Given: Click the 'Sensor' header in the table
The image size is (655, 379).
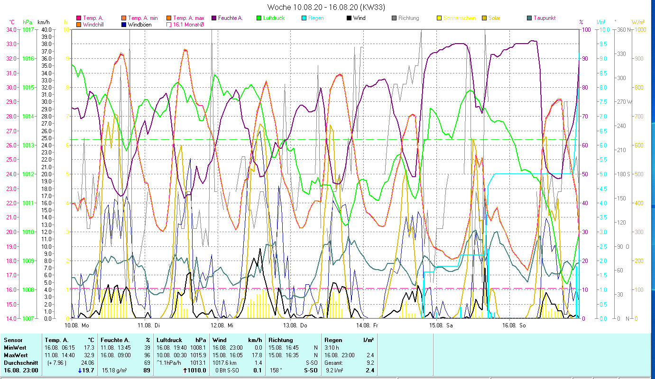Looking at the screenshot, I should pos(12,340).
